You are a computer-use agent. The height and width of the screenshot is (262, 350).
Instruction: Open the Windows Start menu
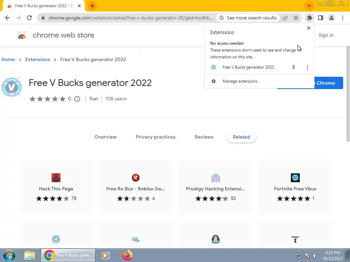[x=9, y=255]
